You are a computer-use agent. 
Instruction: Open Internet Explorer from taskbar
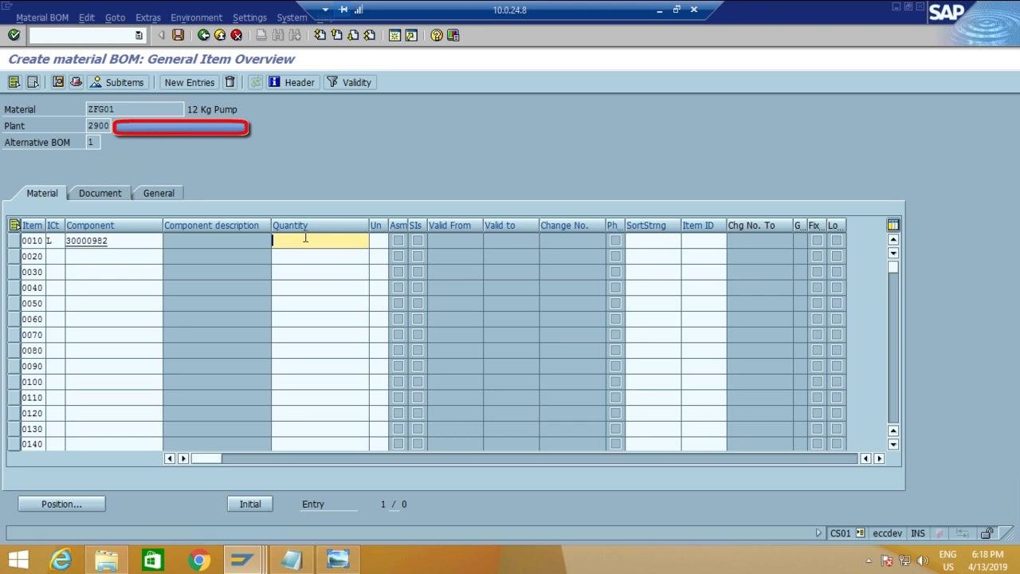tap(61, 560)
